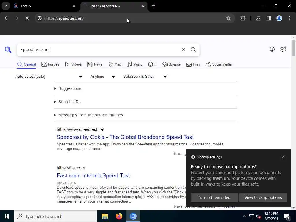Click the taskbar Type here to search box

pos(55,216)
